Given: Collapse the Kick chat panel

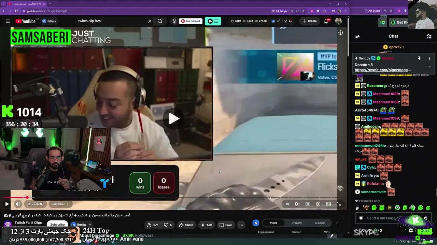Looking at the screenshot, I should [357, 36].
